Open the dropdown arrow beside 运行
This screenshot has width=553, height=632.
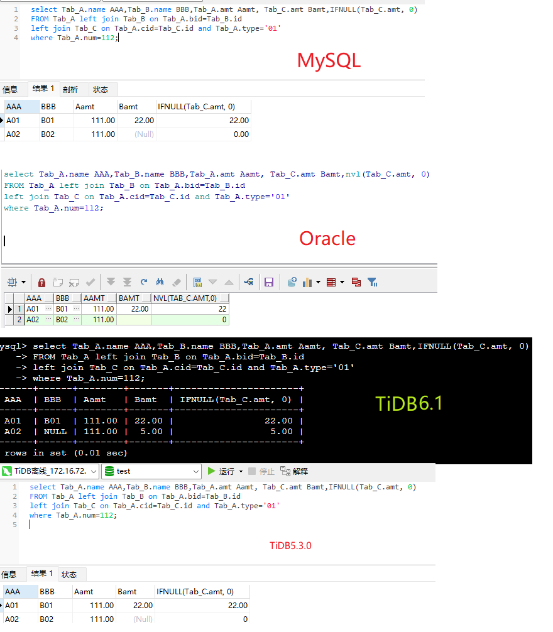pos(241,471)
